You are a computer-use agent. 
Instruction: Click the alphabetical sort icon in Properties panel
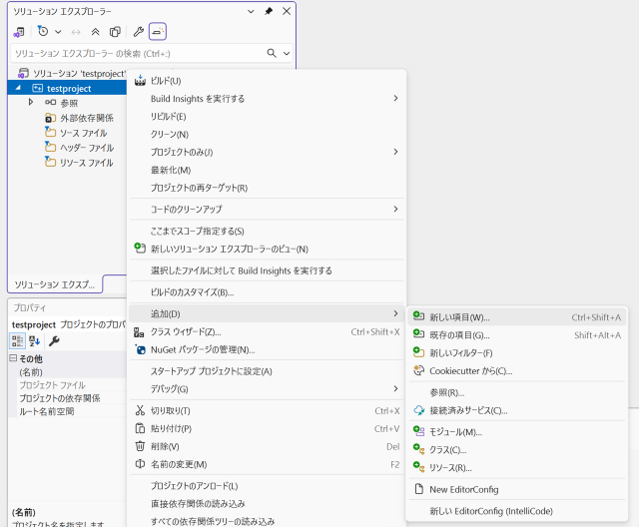(35, 341)
